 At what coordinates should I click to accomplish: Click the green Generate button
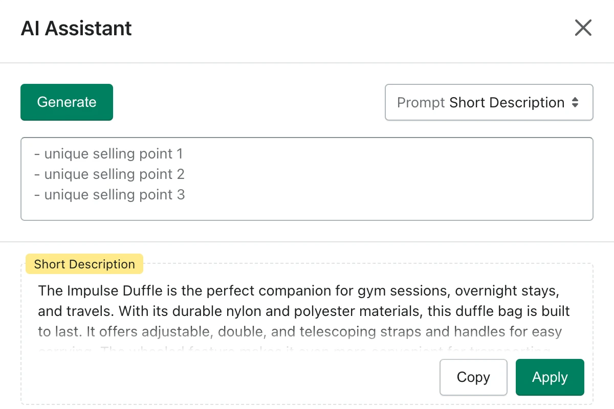67,102
